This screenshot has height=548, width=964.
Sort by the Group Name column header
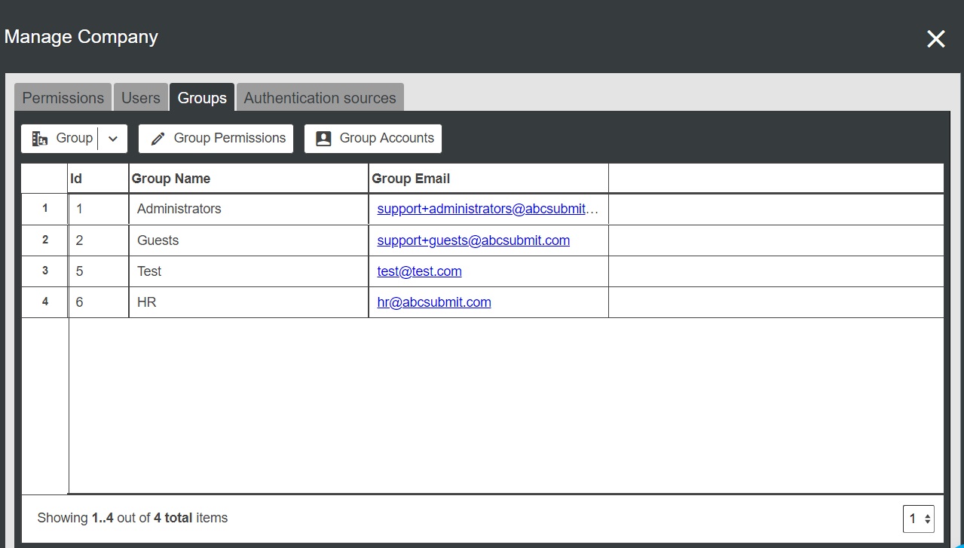click(171, 179)
